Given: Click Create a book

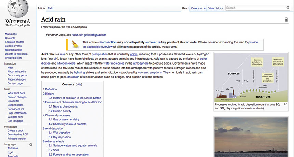Looking at the screenshot, I should click(x=15, y=131).
